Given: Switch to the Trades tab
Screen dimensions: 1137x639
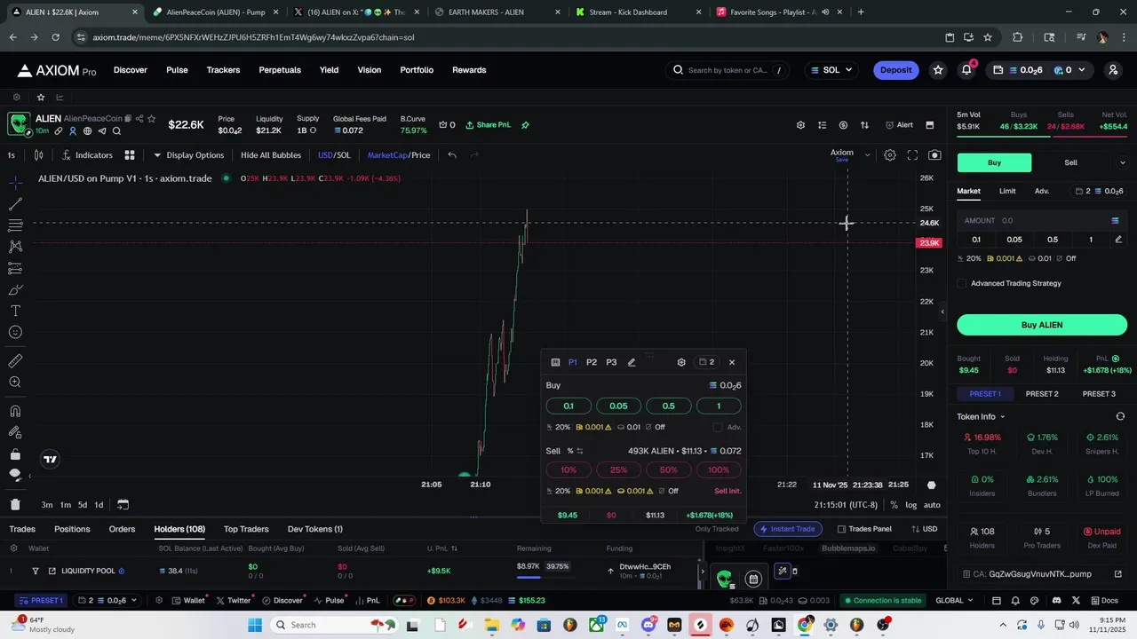Looking at the screenshot, I should point(22,529).
